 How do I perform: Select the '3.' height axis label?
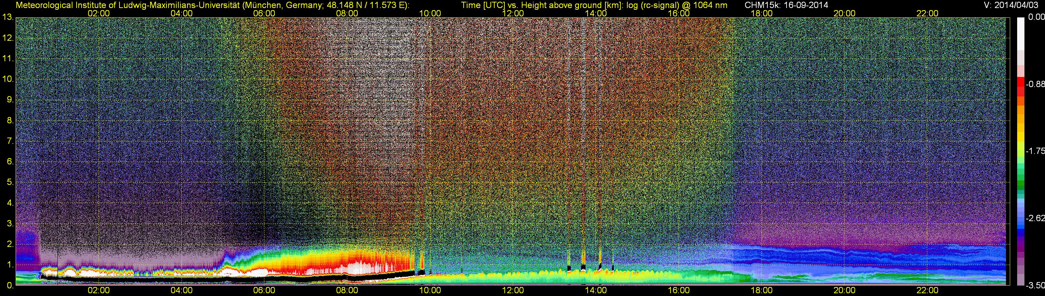[10, 224]
